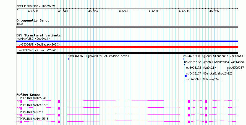
Task: Click the small blue nsv4461768 variant mark
Action: (68, 59)
